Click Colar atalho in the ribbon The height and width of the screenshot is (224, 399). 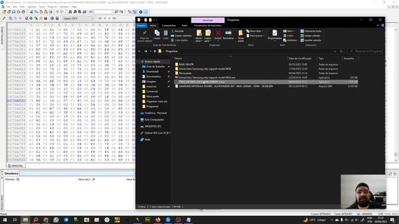(180, 40)
